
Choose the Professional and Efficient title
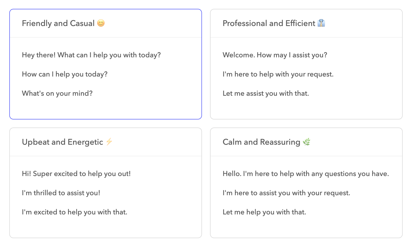(269, 23)
